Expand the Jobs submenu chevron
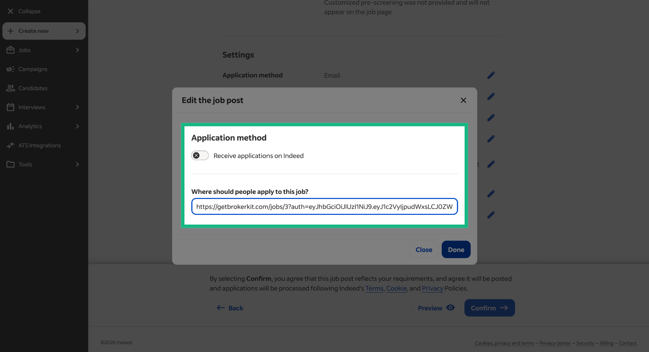The image size is (649, 352). tap(77, 50)
